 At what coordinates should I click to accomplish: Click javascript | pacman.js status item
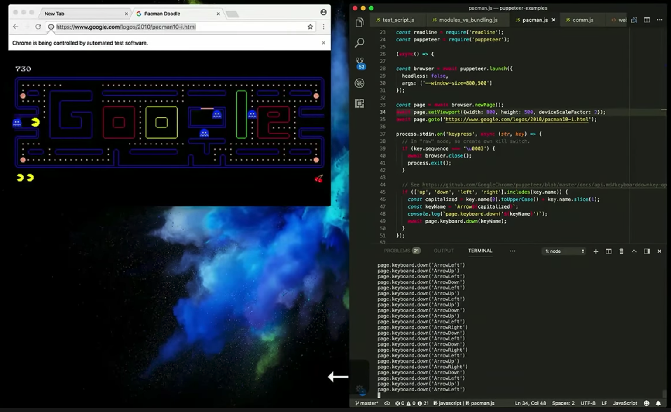[464, 403]
